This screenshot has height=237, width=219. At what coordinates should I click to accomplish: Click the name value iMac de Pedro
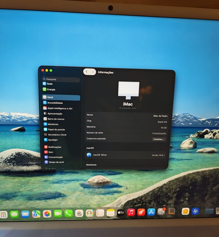160,116
